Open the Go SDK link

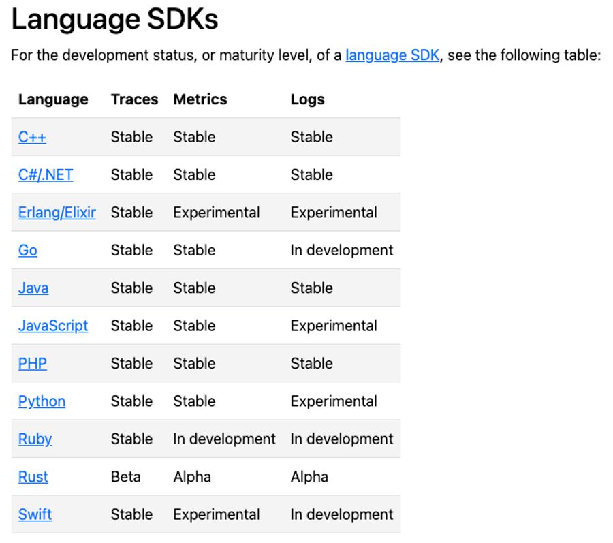(x=28, y=250)
